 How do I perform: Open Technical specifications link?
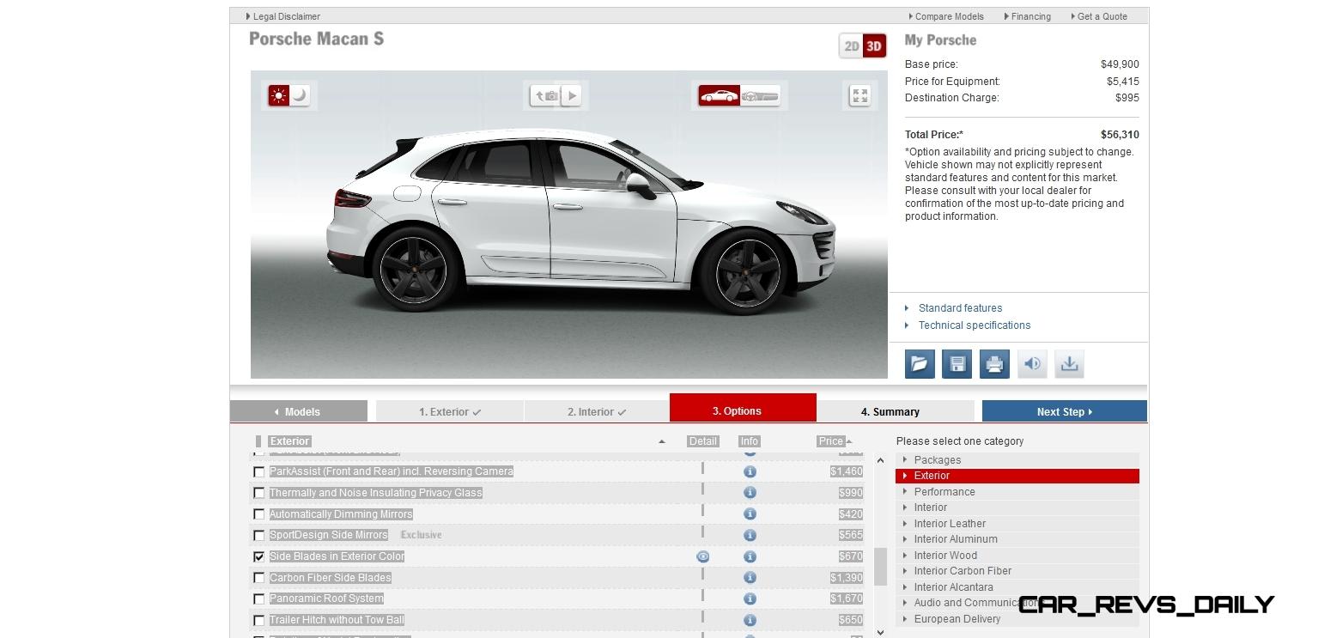coord(975,325)
